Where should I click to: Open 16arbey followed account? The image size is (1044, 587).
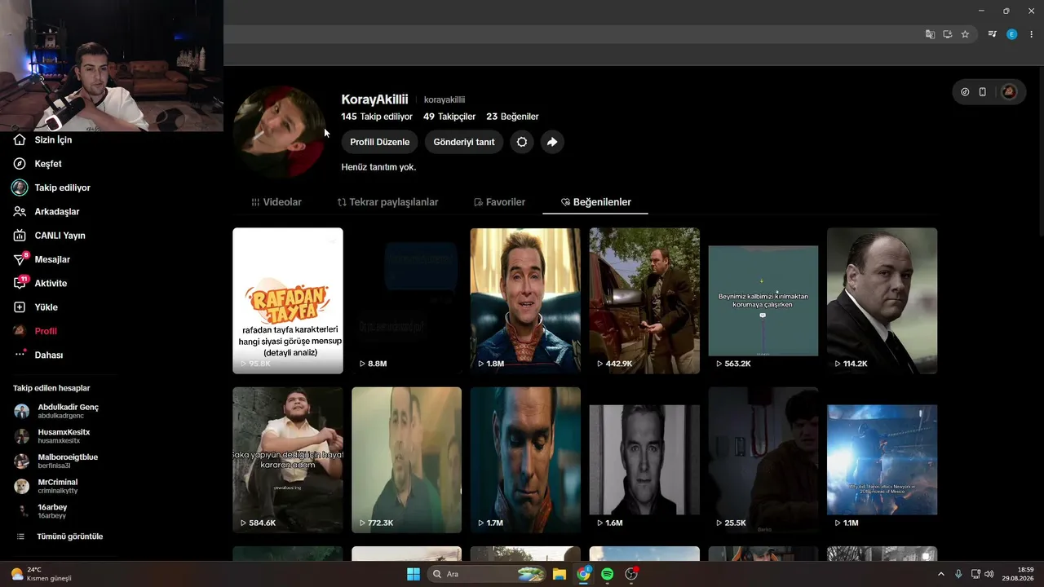(41, 512)
